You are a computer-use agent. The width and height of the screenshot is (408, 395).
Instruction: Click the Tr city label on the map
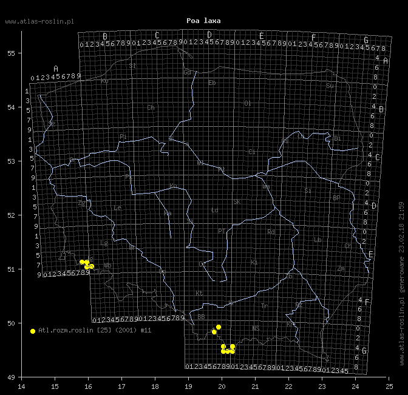(264, 306)
